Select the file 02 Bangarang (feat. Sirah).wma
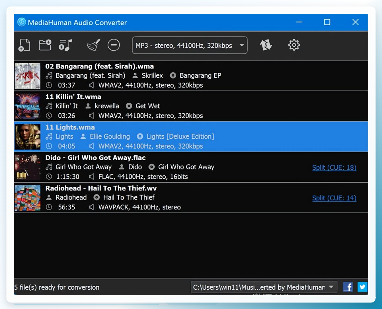 pyautogui.click(x=191, y=76)
